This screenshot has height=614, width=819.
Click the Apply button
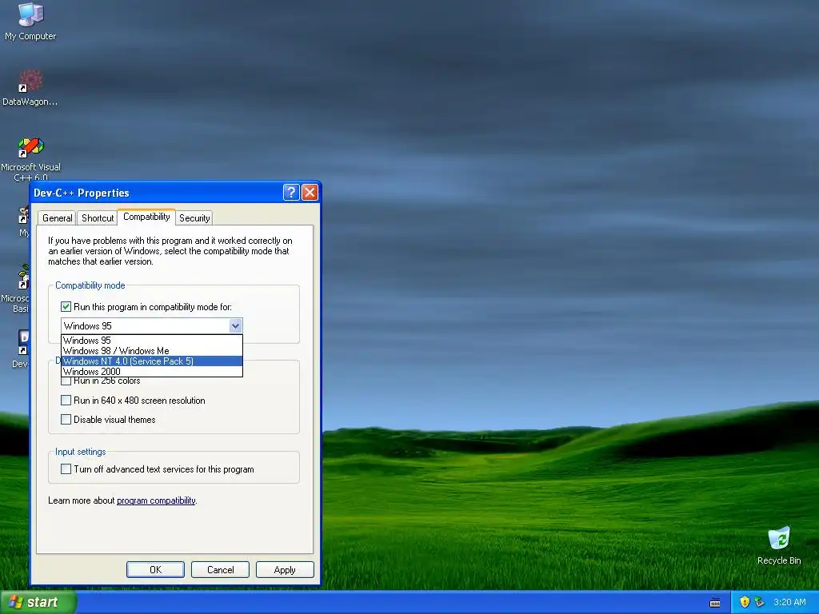coord(285,569)
